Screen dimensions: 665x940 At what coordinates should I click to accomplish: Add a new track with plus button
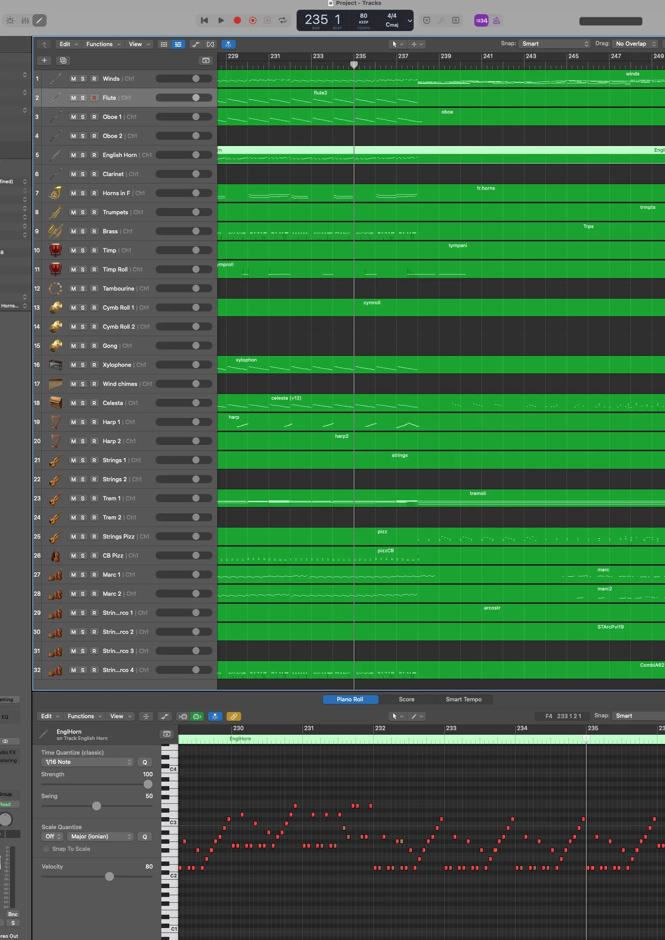click(x=44, y=60)
